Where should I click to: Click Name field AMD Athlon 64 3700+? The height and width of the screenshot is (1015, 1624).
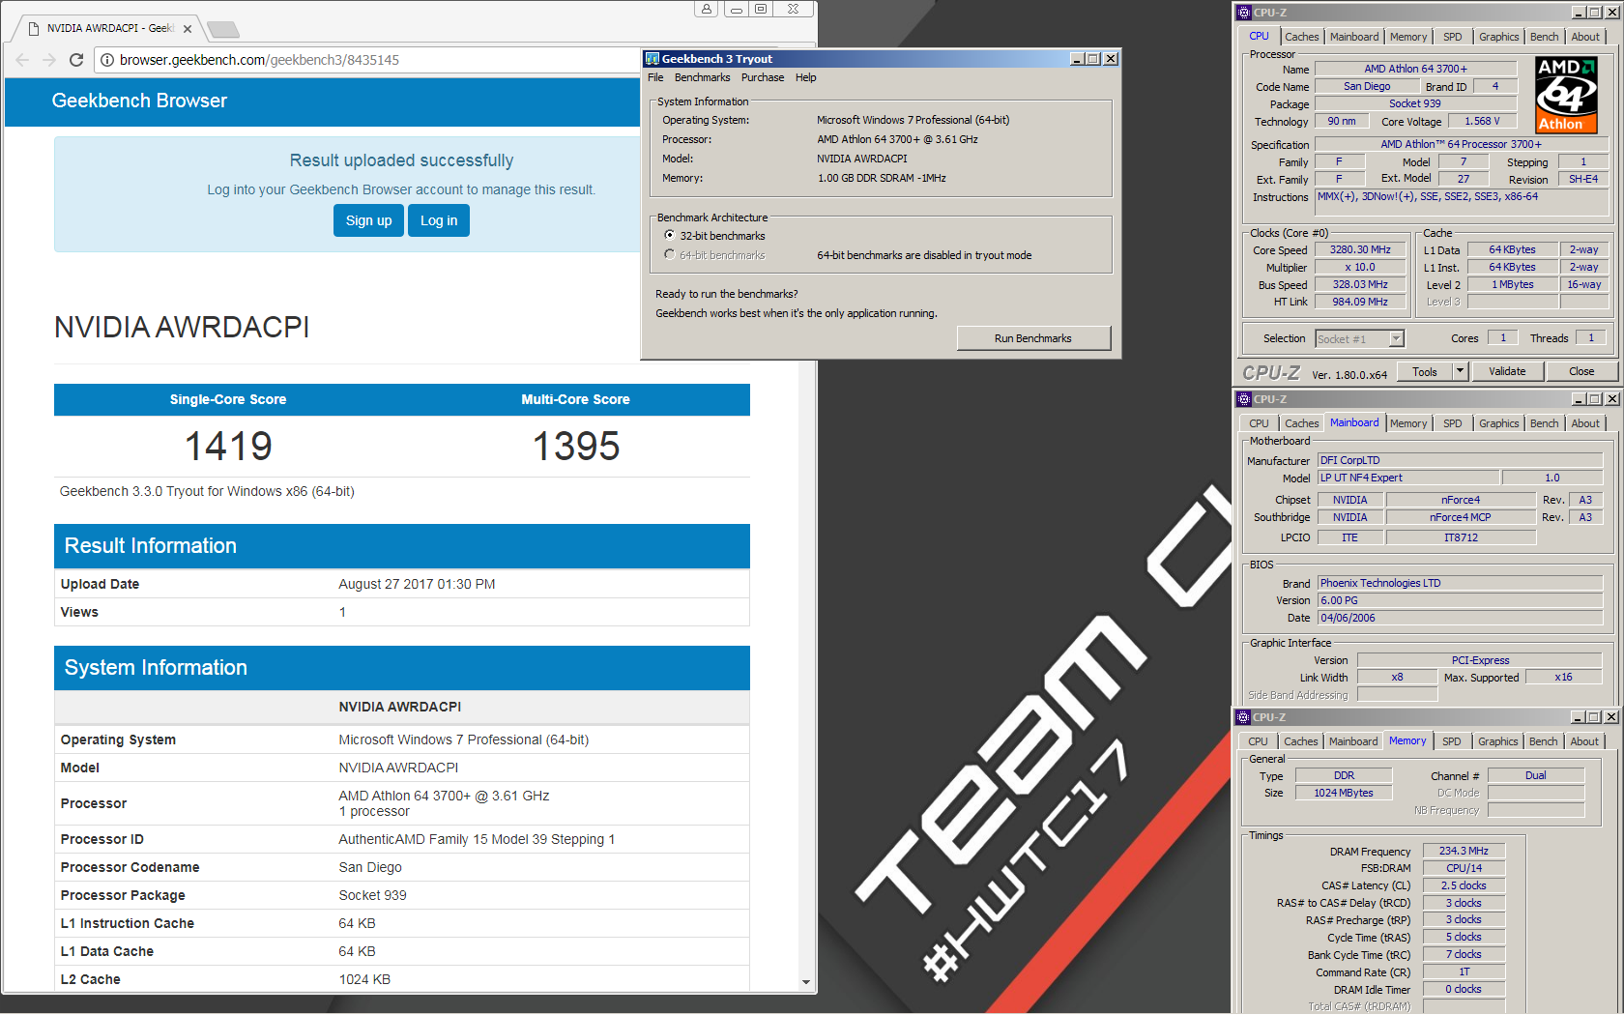point(1415,69)
